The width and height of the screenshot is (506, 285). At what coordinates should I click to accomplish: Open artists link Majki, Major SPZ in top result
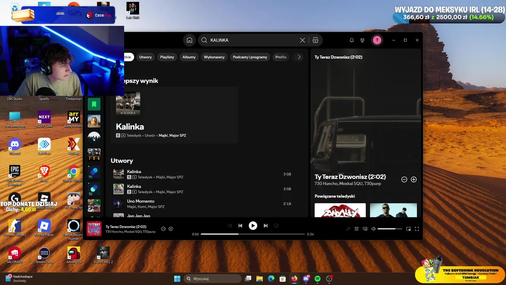pyautogui.click(x=172, y=135)
